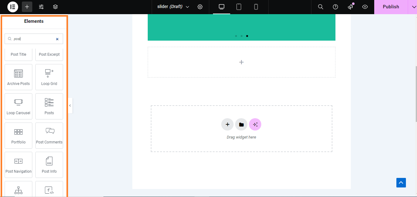
Task: Switch to tablet responsive view
Action: pos(239,7)
